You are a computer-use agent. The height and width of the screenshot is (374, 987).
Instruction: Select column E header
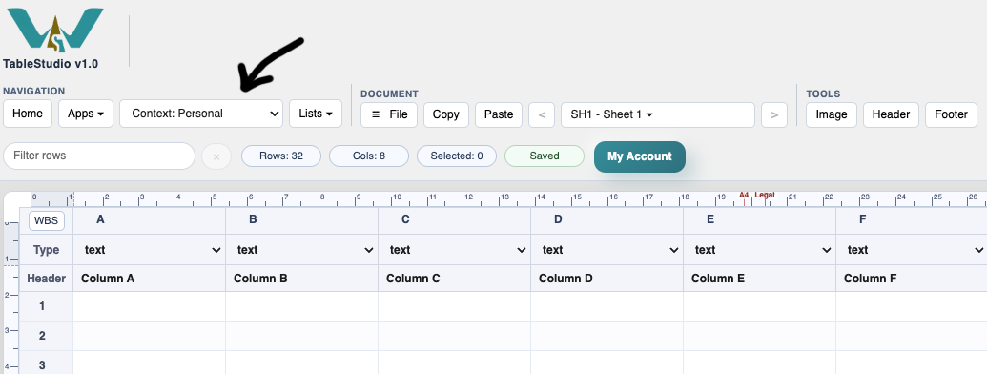(759, 219)
